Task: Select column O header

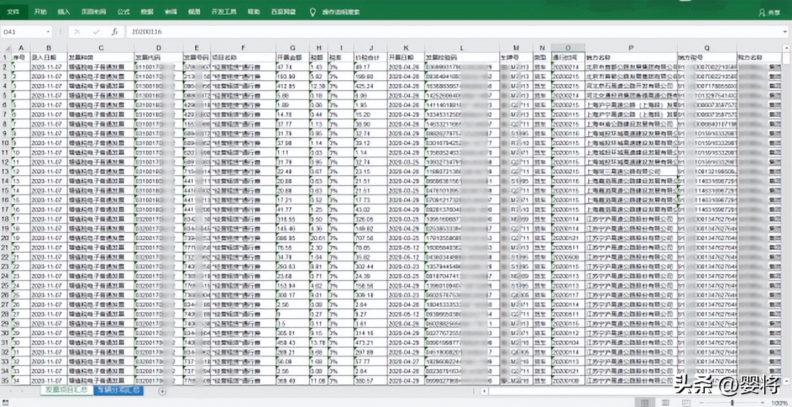Action: [x=567, y=48]
